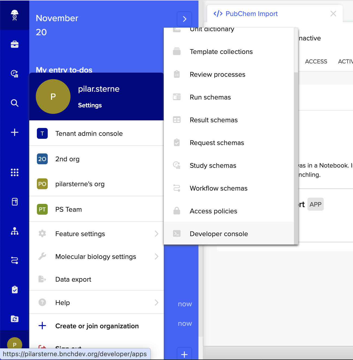This screenshot has height=360, width=353.
Task: Click the Benchling logo at top left
Action: coord(15,15)
